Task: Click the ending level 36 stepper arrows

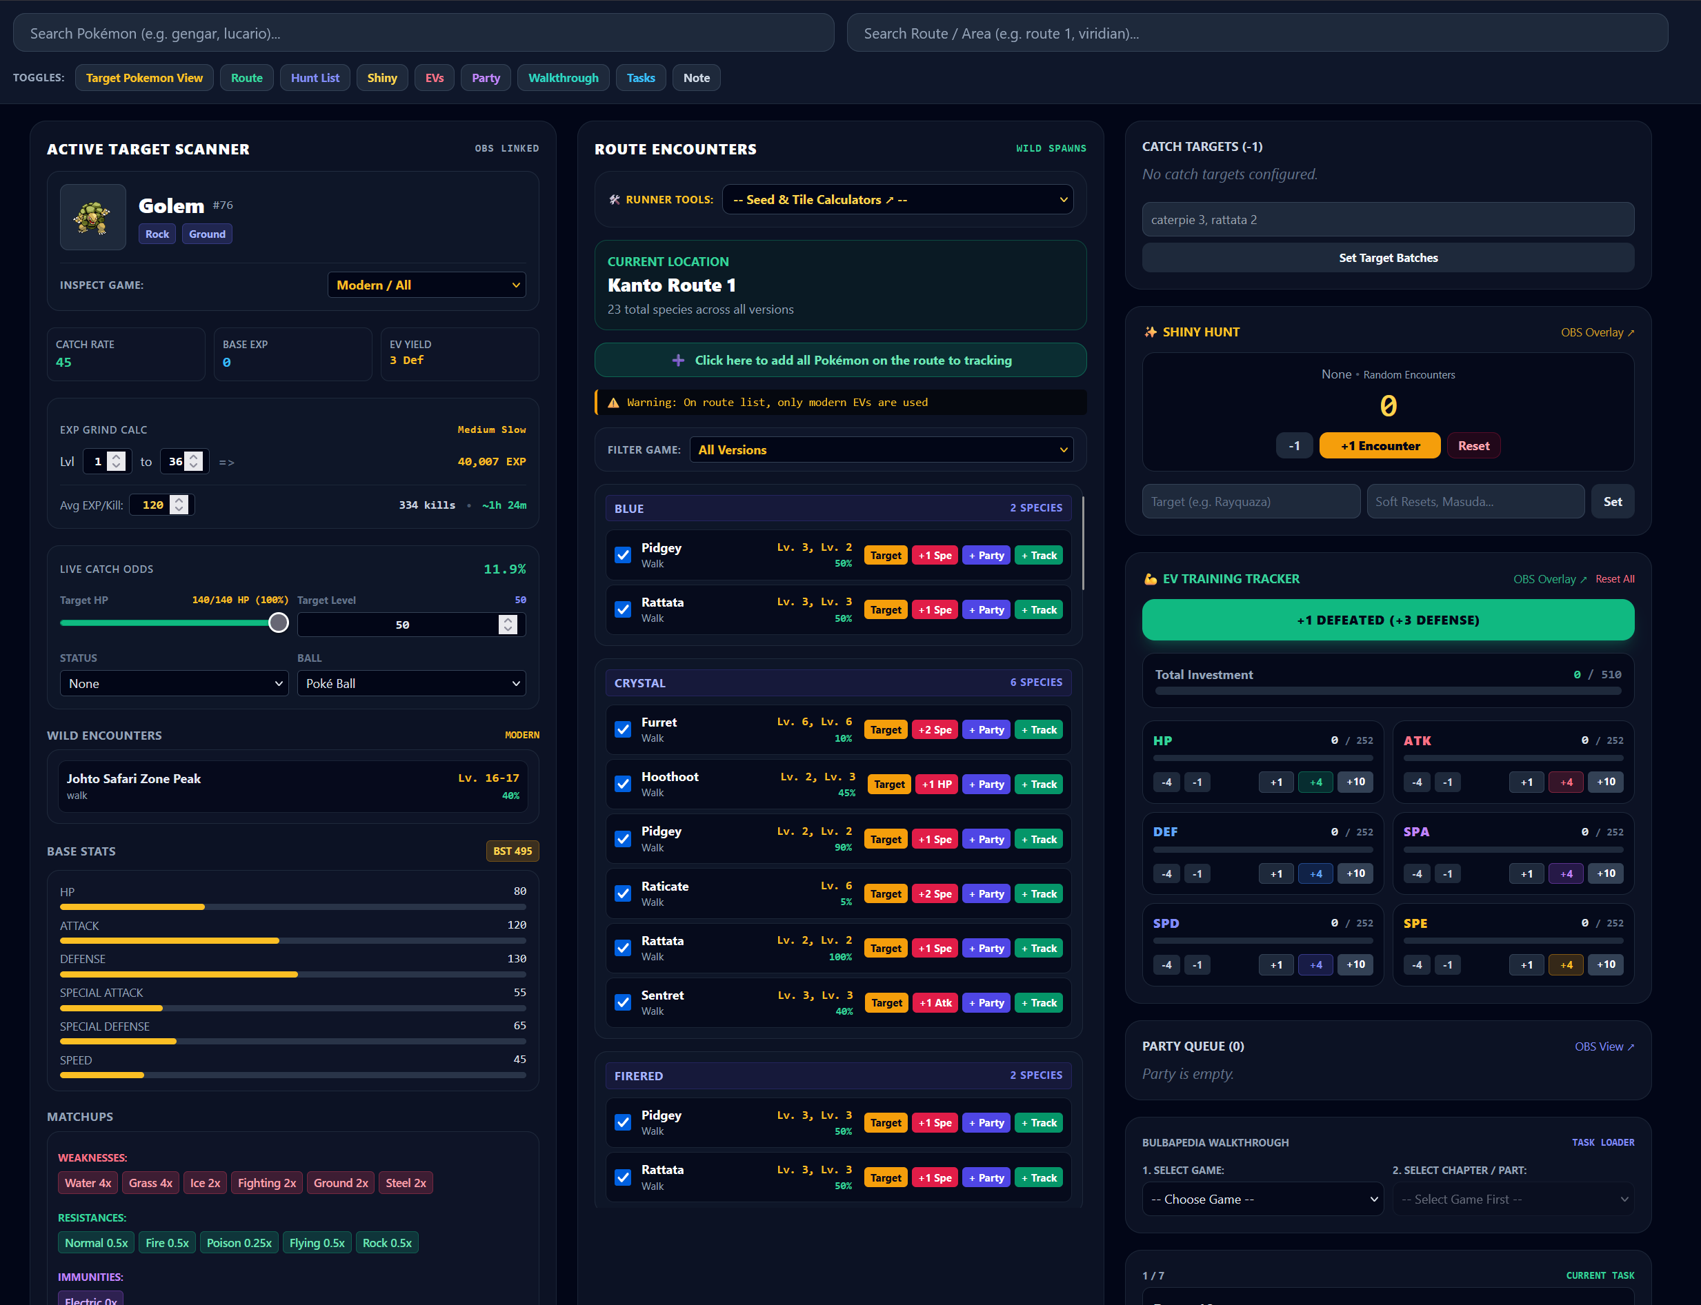Action: [194, 461]
